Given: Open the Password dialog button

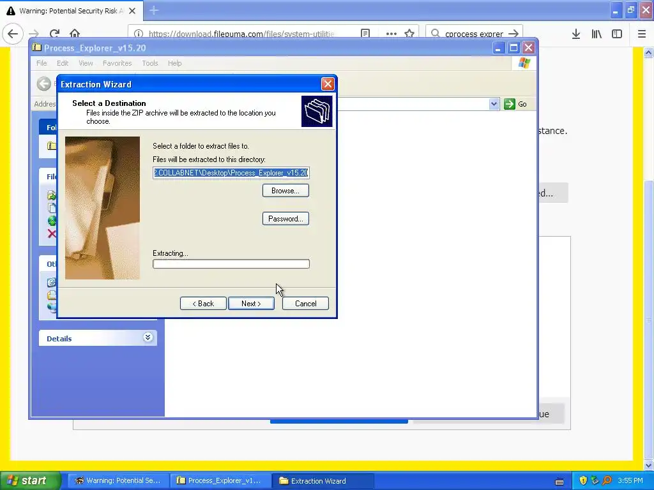Looking at the screenshot, I should click(x=285, y=219).
